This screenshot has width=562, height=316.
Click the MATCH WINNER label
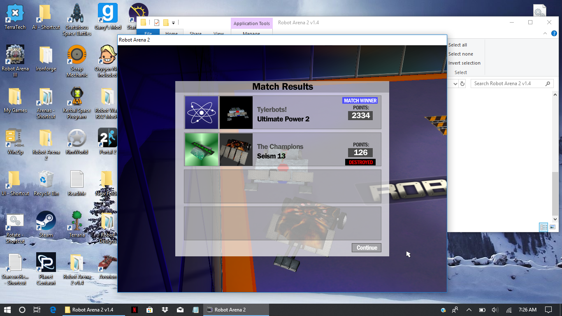(x=360, y=100)
